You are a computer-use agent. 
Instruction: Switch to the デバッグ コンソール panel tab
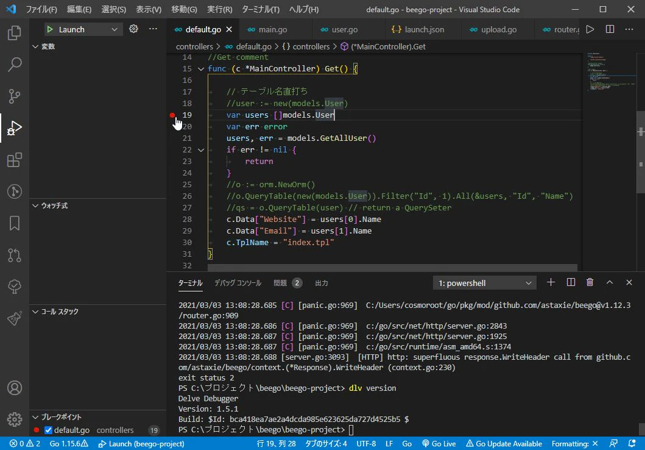click(x=238, y=283)
